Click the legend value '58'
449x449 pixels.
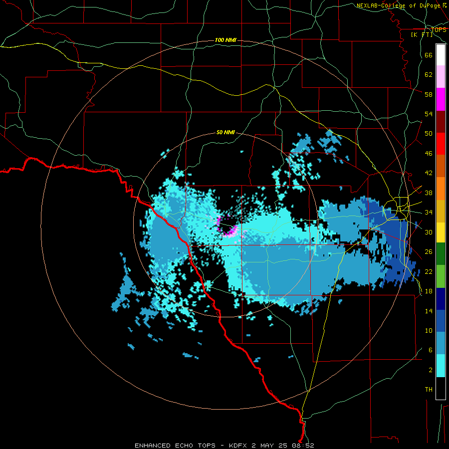click(x=429, y=94)
